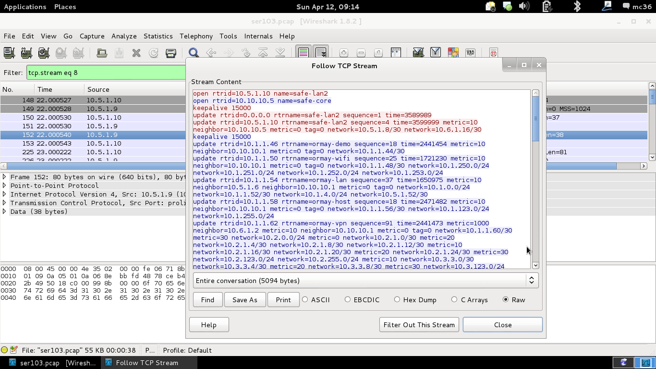Click the reload capture file icon

click(154, 52)
